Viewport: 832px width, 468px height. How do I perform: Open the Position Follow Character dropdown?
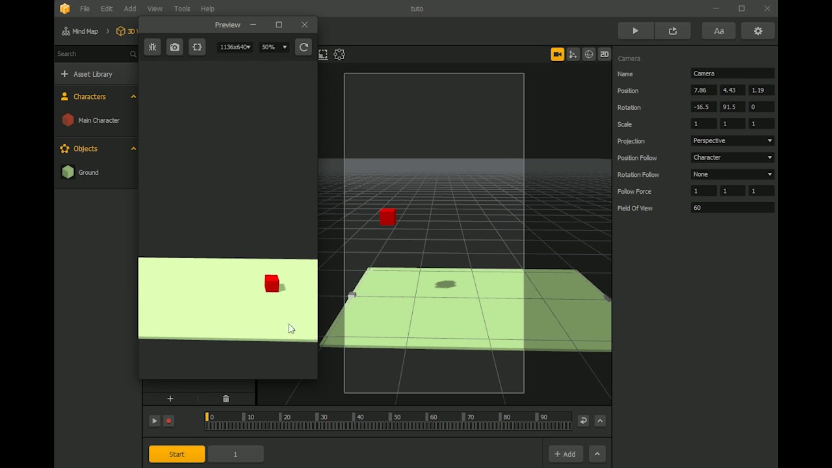[x=733, y=157]
